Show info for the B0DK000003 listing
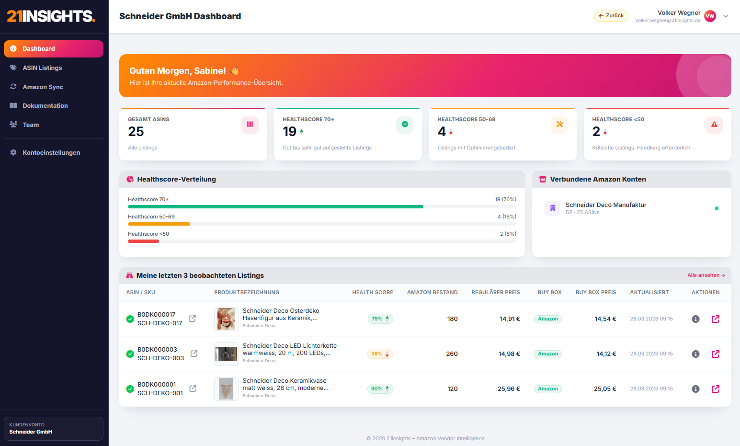This screenshot has width=740, height=446. tap(696, 354)
